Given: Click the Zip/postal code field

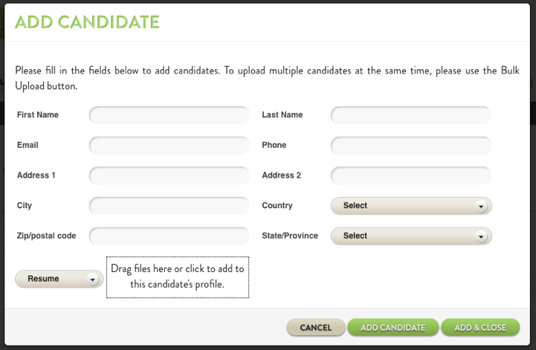Looking at the screenshot, I should tap(169, 236).
